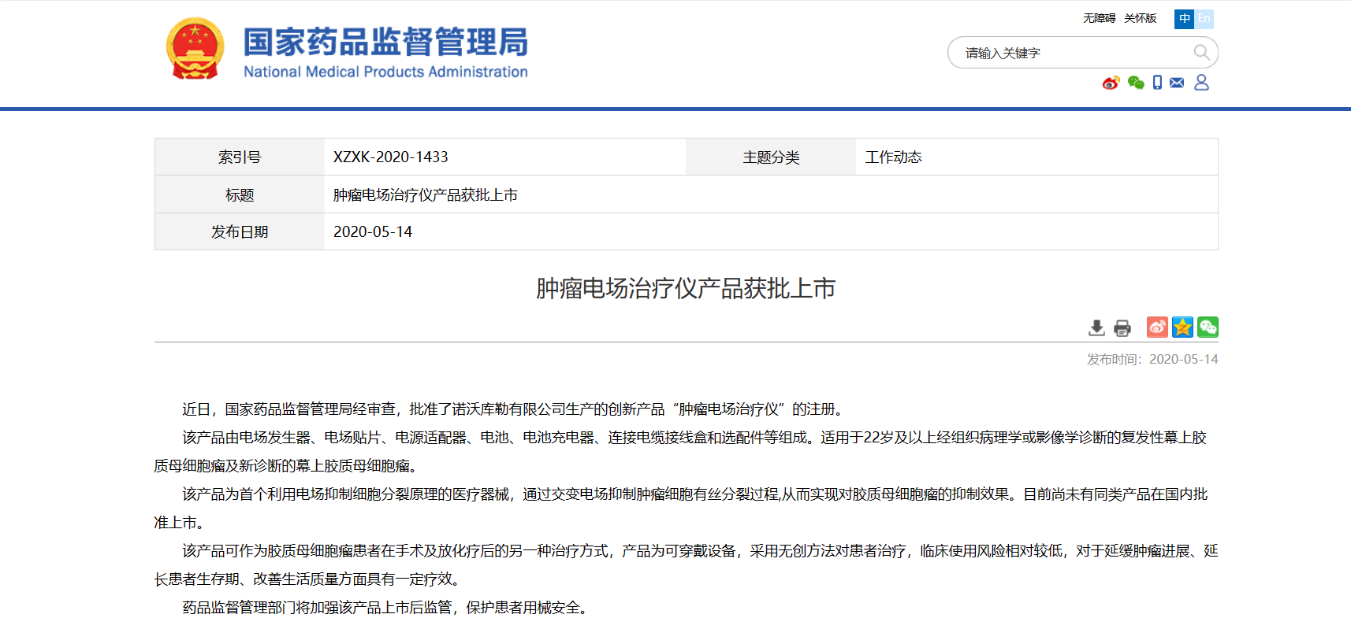Screen dimensions: 1351x640
Task: Open the header Weibo icon
Action: coord(1111,83)
